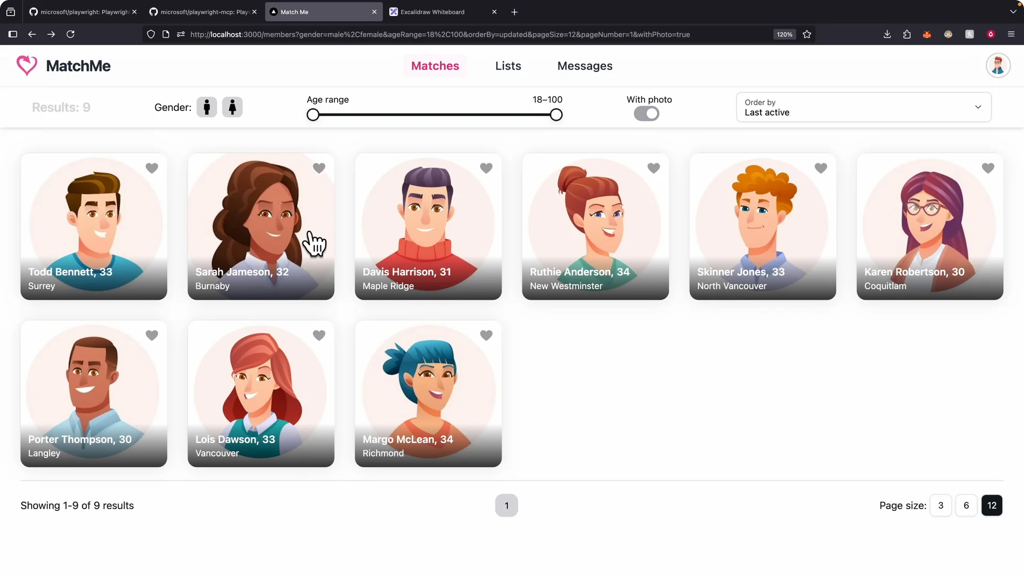Click pagination page 1 button
1024x576 pixels.
tap(507, 506)
